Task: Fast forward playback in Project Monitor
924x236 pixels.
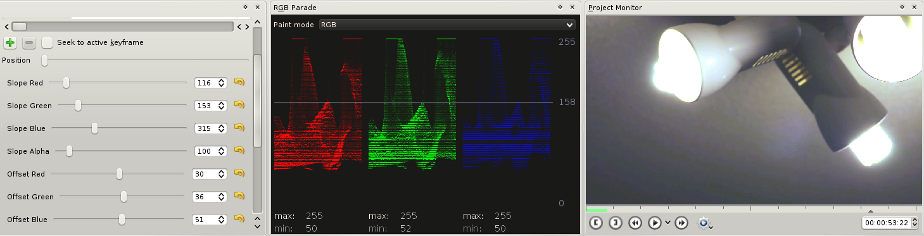Action: pos(681,223)
